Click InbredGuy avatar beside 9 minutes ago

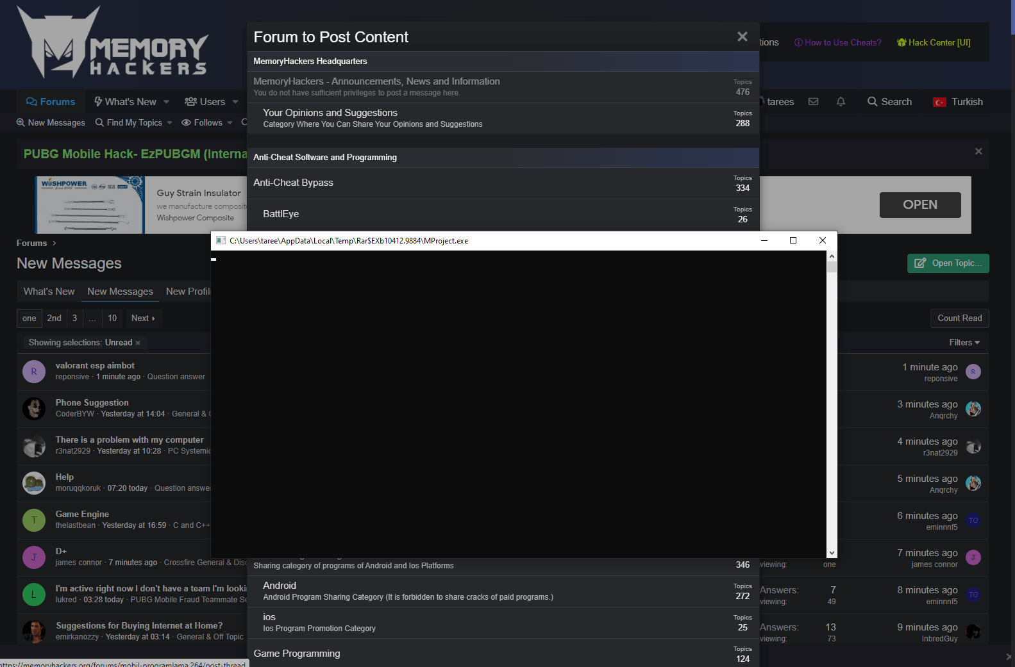click(973, 632)
